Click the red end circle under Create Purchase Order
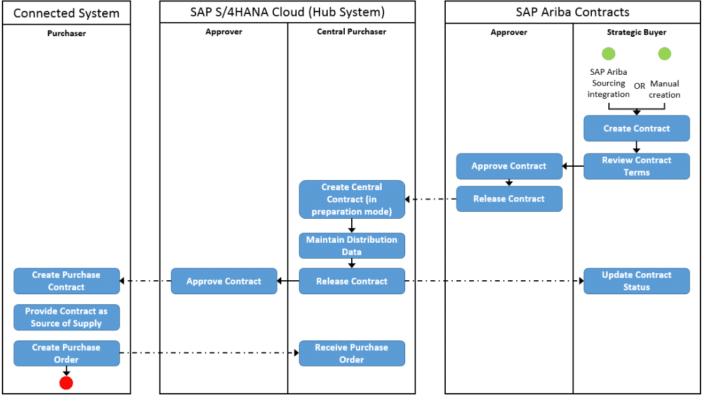The width and height of the screenshot is (703, 395). (x=66, y=383)
